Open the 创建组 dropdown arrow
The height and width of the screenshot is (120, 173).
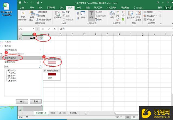(155, 12)
